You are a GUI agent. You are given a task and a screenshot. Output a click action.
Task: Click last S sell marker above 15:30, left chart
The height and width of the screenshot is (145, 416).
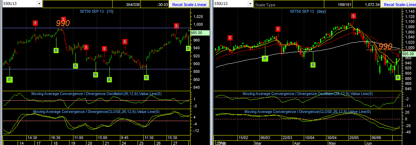tap(176, 26)
